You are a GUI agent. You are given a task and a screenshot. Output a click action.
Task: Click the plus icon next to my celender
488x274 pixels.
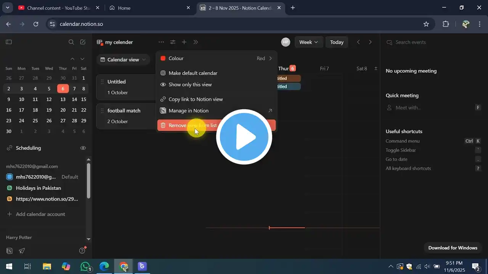pos(184,42)
